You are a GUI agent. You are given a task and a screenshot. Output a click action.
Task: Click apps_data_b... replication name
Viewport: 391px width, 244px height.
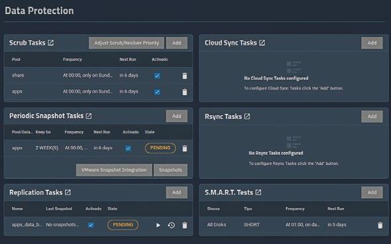(x=27, y=225)
